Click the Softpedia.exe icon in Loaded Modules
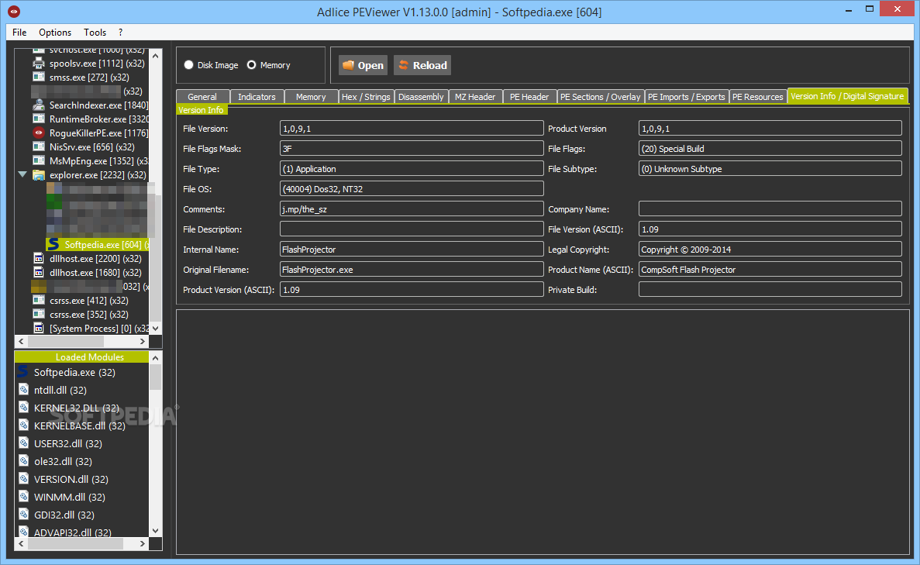Screen dimensions: 920x565 click(23, 371)
